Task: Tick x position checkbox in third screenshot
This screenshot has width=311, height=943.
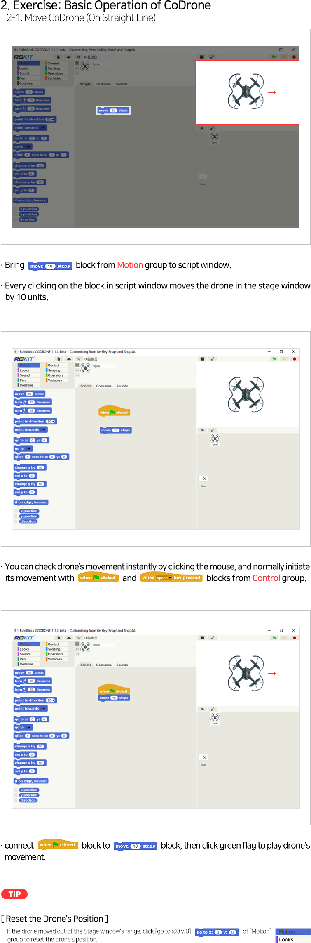Action: tap(16, 790)
